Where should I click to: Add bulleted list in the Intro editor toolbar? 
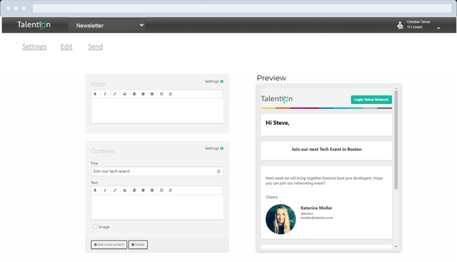click(161, 94)
